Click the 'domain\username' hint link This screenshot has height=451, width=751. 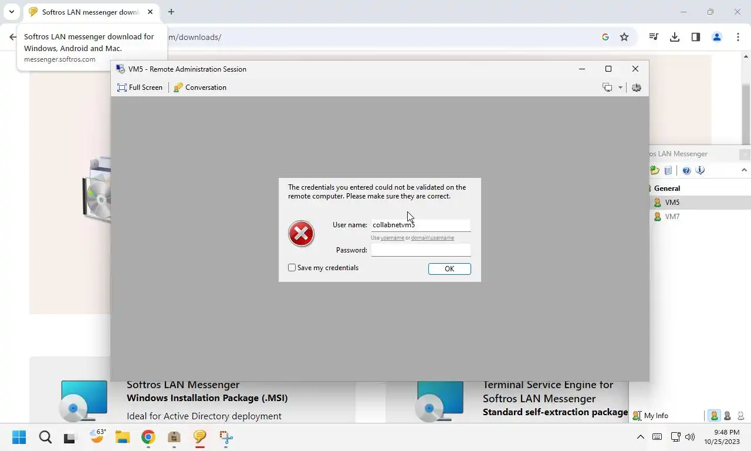coord(432,238)
